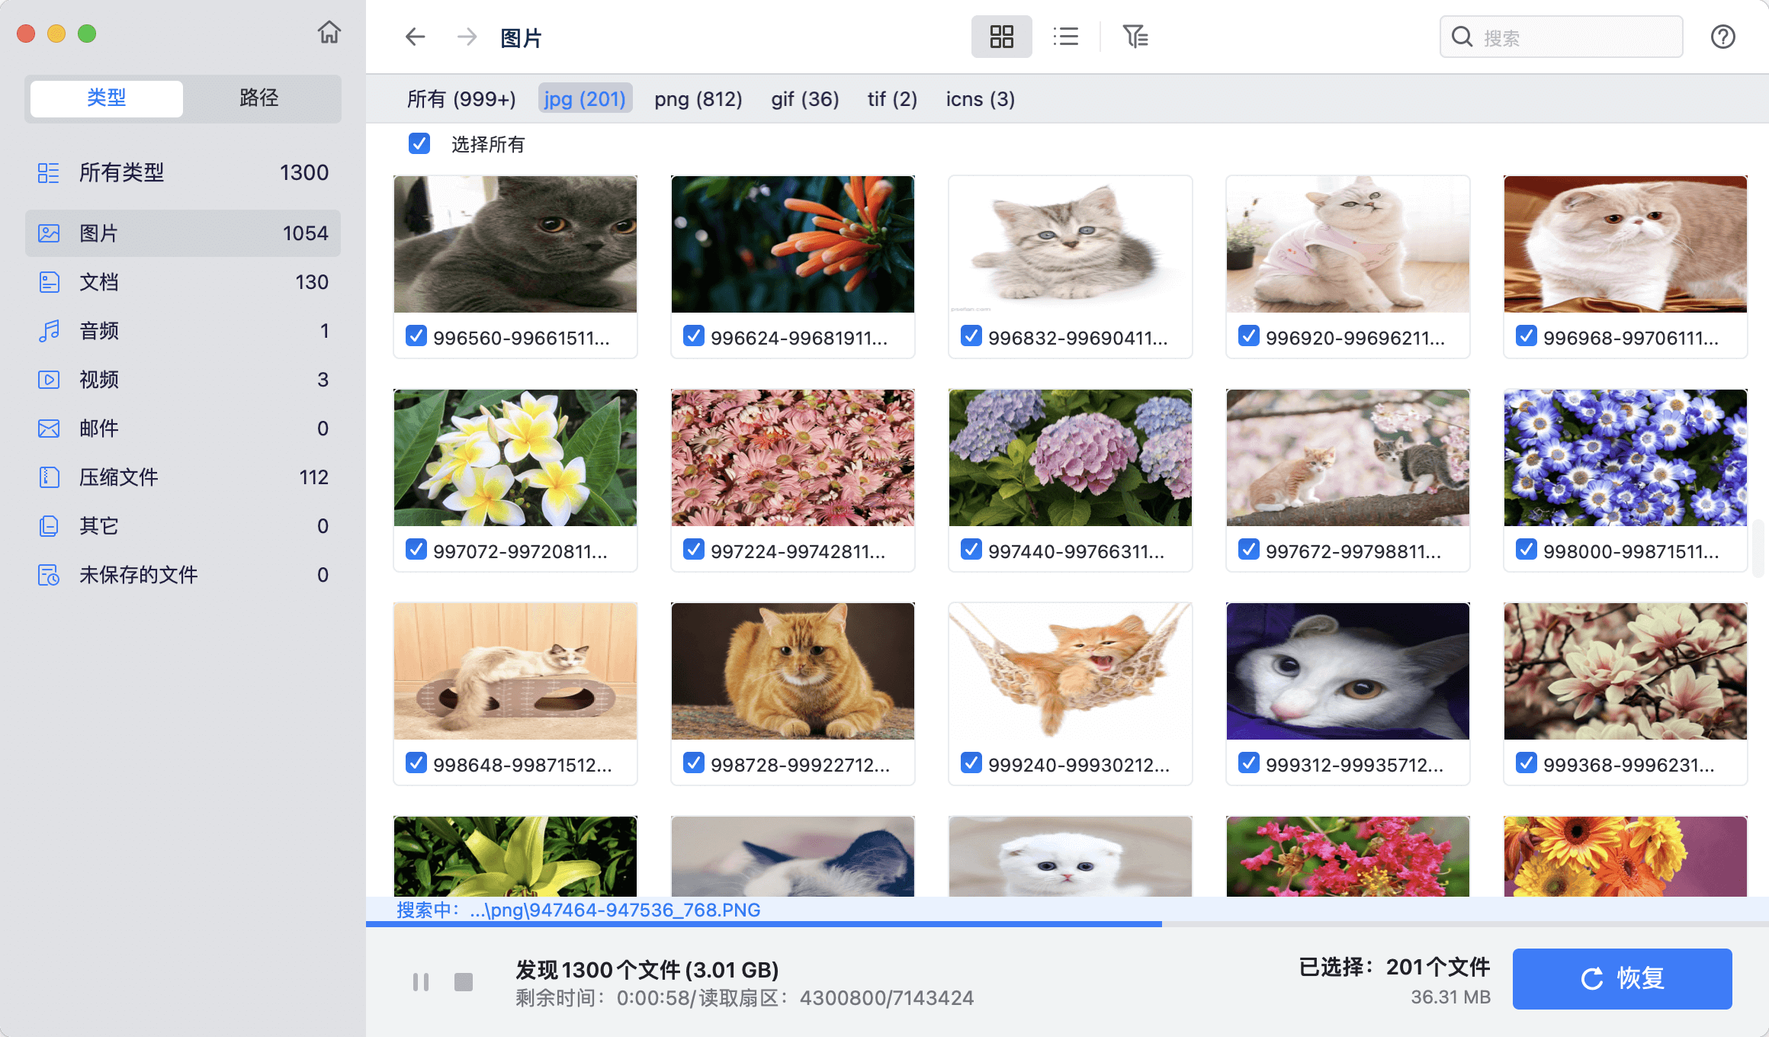This screenshot has height=1037, width=1769.
Task: Switch to the 路径 tab
Action: point(258,98)
